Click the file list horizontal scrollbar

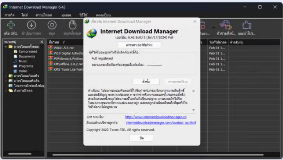coord(158,155)
